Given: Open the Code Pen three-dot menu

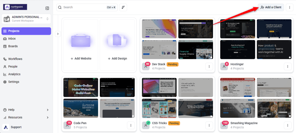Looking at the screenshot, I should pos(131,125).
